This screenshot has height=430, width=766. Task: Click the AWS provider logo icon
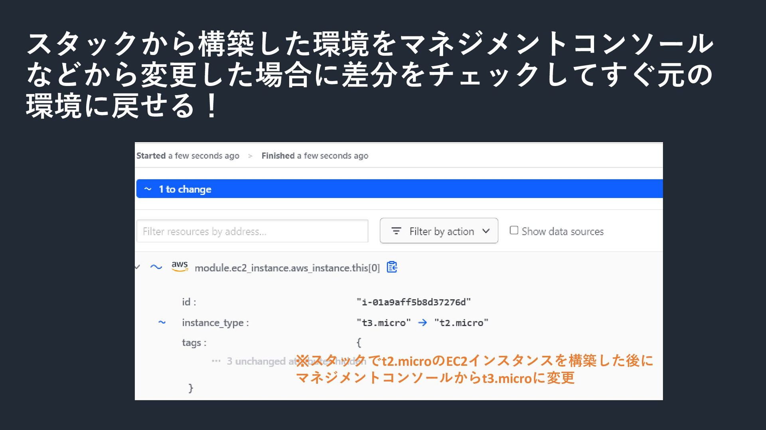click(180, 266)
